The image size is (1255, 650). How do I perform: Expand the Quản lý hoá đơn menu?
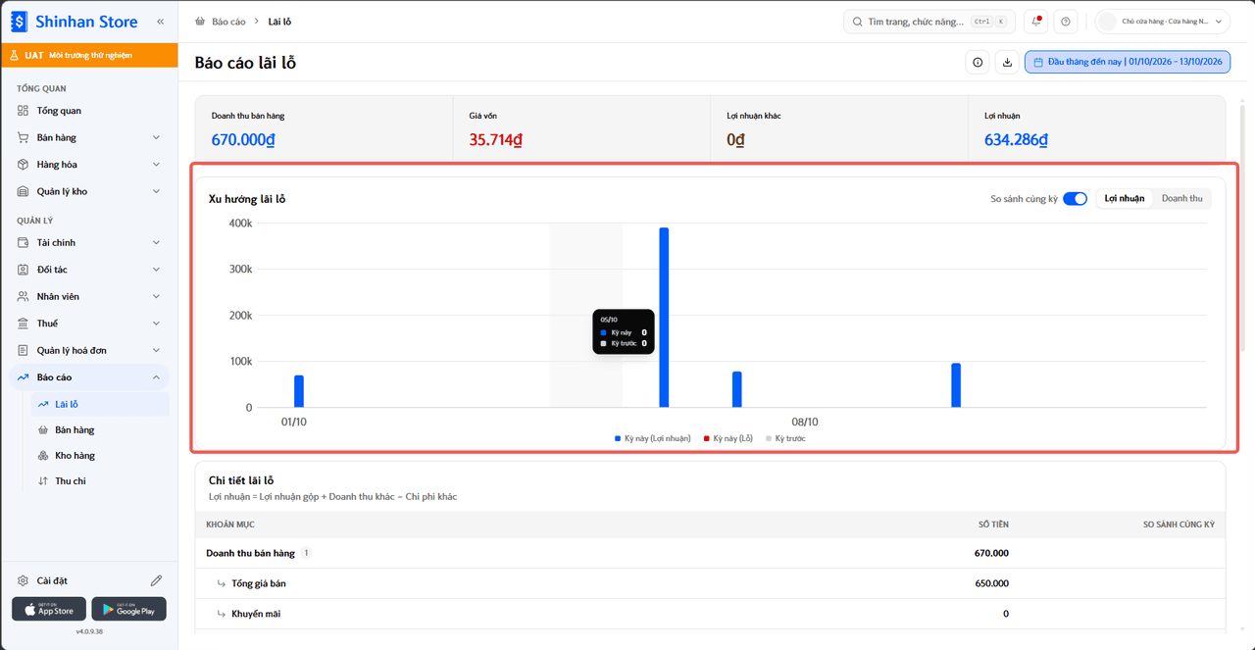point(89,350)
